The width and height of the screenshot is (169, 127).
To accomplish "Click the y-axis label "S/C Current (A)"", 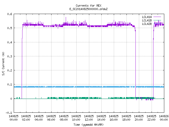I will click(3, 63).
